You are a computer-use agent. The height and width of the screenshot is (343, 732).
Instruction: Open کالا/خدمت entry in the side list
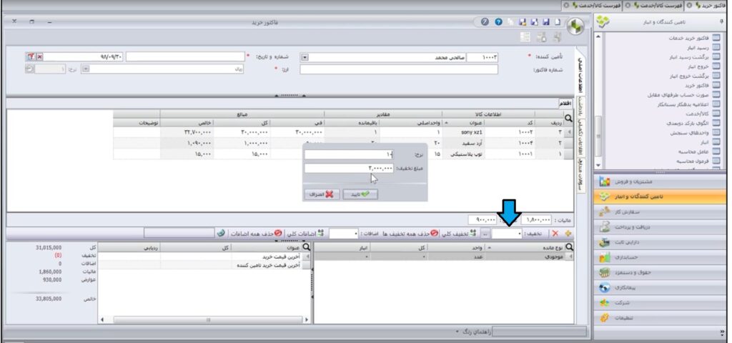[x=703, y=114]
